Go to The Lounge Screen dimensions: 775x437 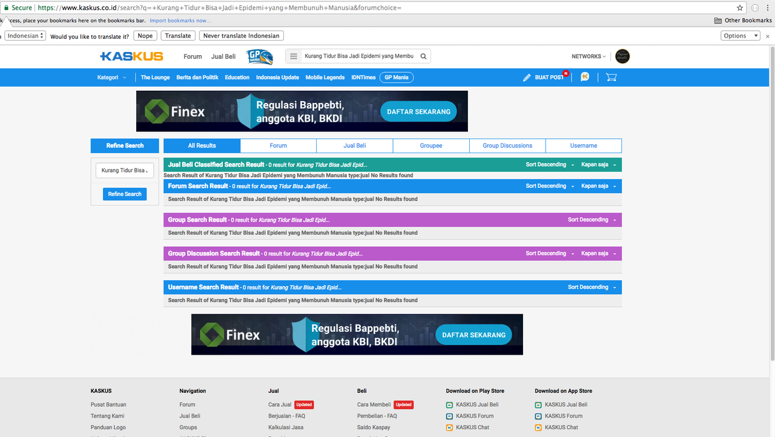pyautogui.click(x=156, y=77)
